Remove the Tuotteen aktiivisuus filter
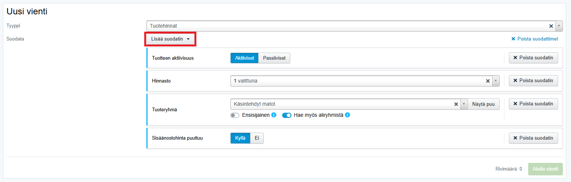Screen dimensions: 571x182 click(533, 58)
